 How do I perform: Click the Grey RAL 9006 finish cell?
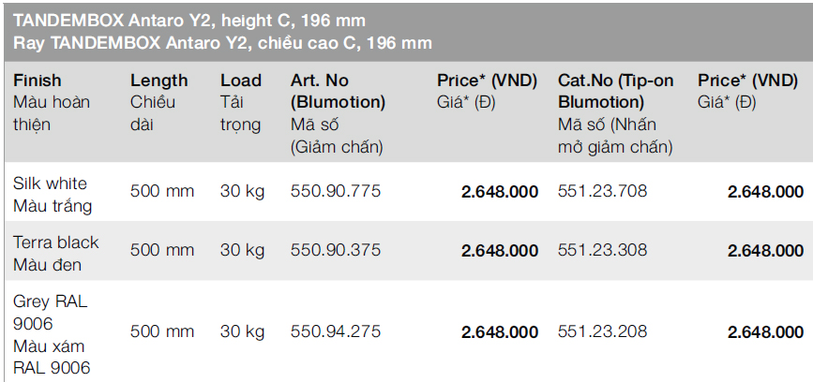[x=52, y=333]
